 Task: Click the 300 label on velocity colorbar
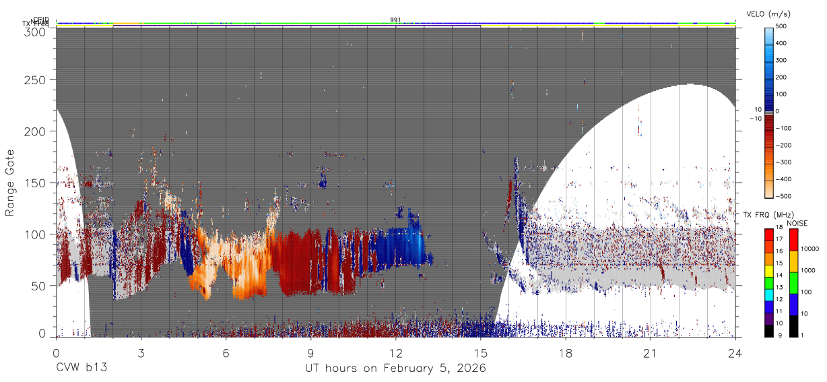point(782,60)
